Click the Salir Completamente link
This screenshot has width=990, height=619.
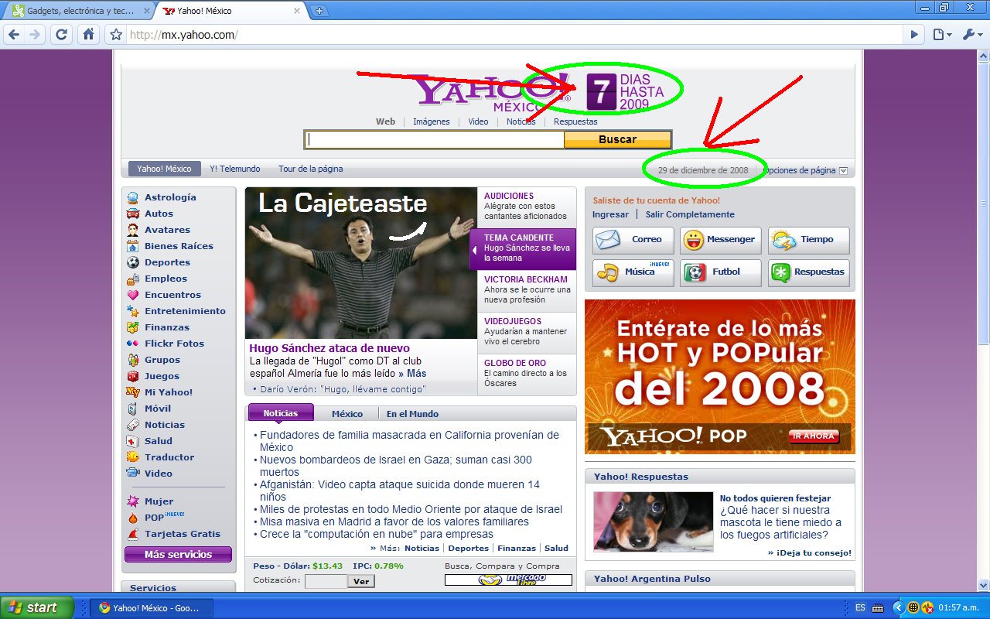click(690, 214)
